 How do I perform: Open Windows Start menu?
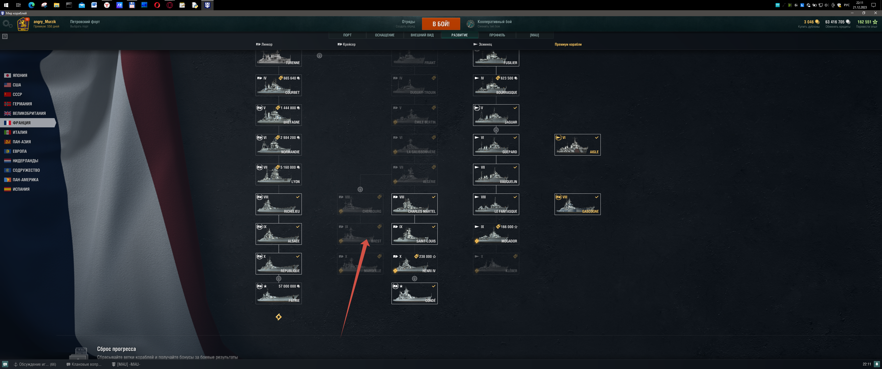point(6,5)
